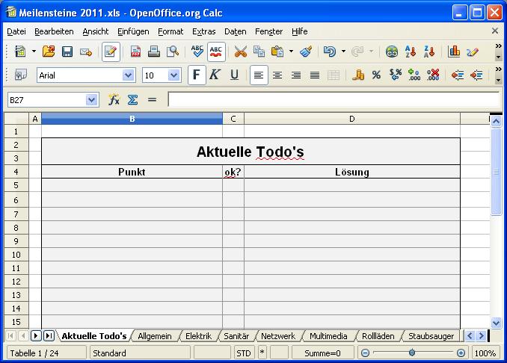Select column D header

351,119
